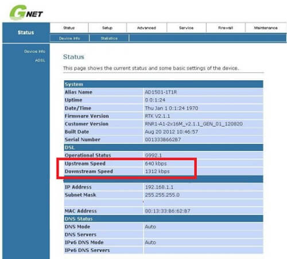Click Subnet Mask value 255.255.255.0
287x259 pixels.
(x=162, y=195)
